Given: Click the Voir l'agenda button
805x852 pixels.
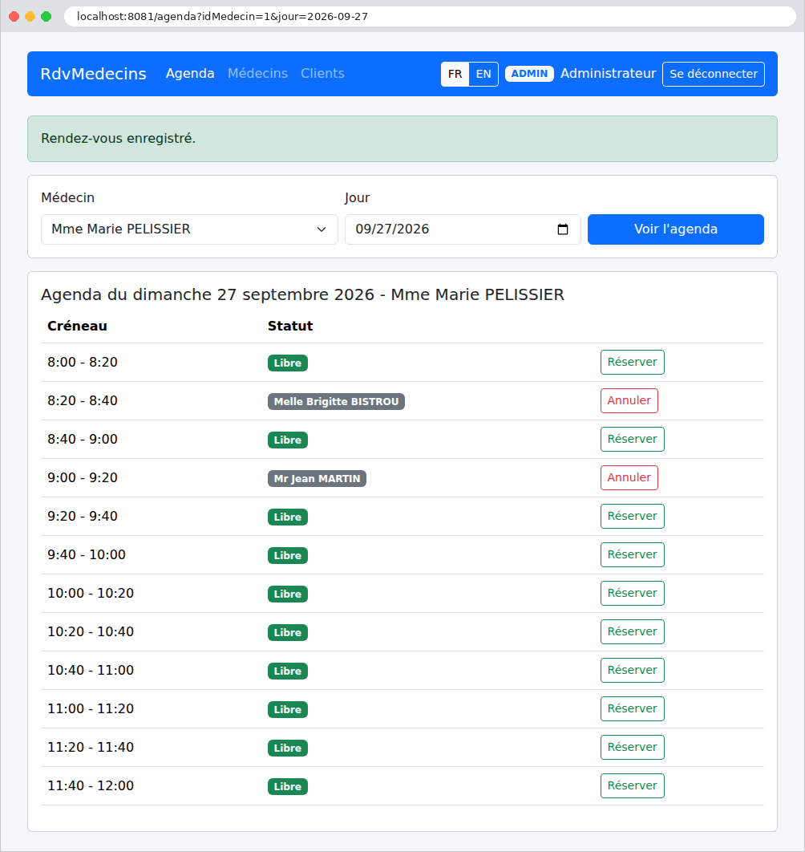Looking at the screenshot, I should (676, 229).
